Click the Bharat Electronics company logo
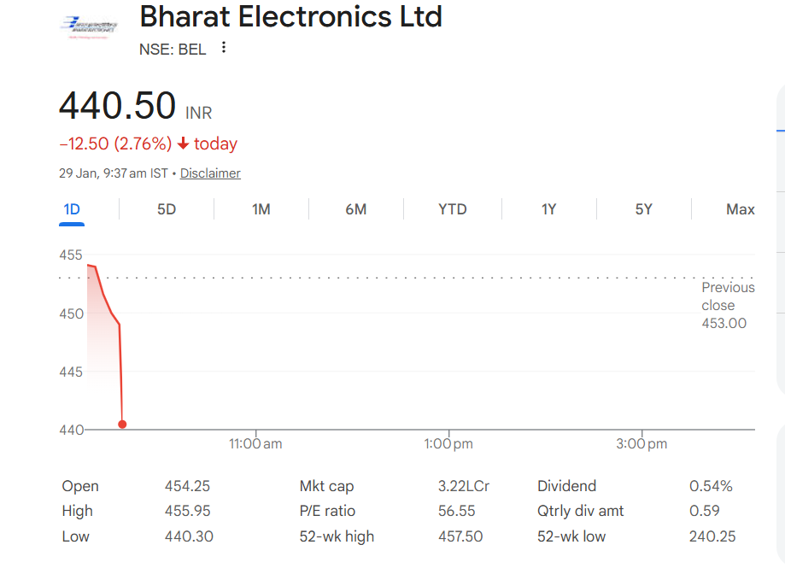This screenshot has width=785, height=580. (89, 26)
